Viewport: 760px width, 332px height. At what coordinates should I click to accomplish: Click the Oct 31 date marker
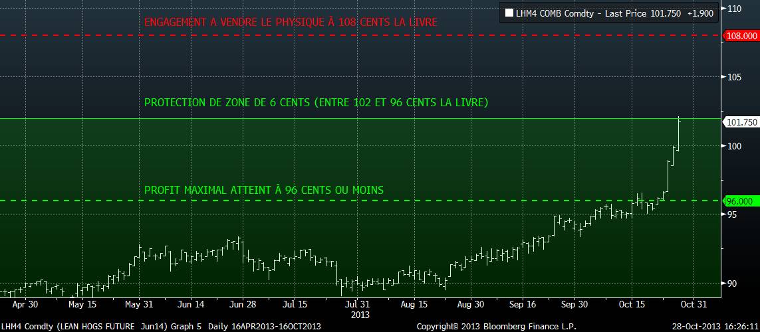coord(694,305)
